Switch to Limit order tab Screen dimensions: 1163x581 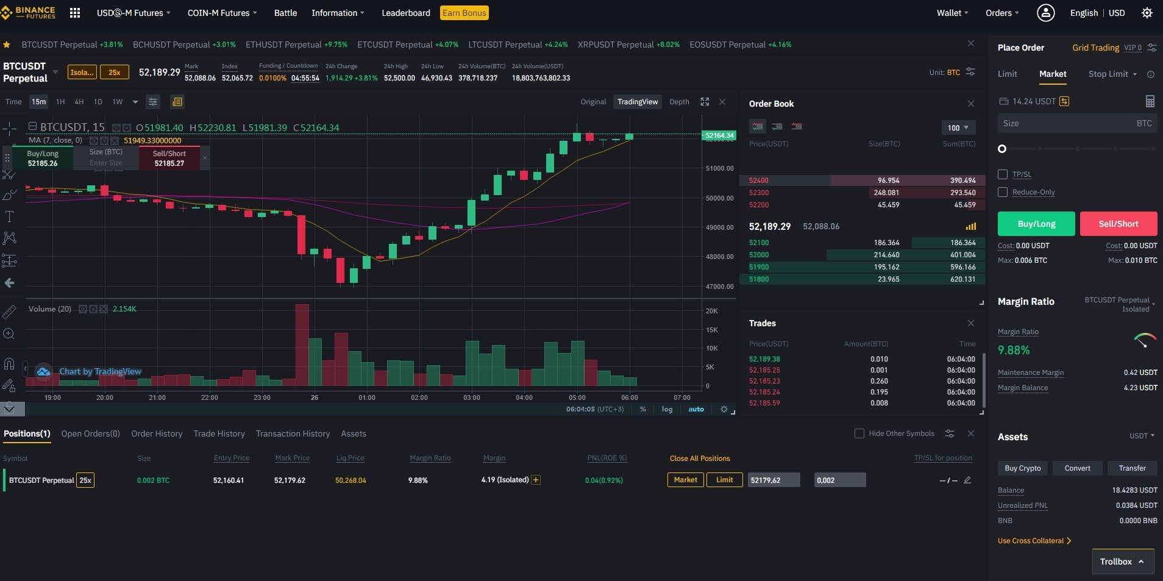coord(1007,74)
